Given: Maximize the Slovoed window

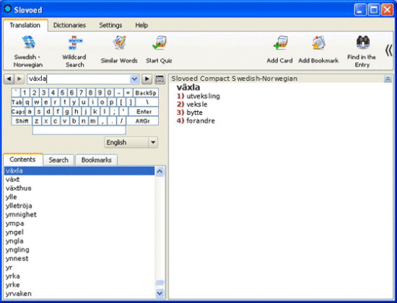Looking at the screenshot, I should (x=373, y=10).
